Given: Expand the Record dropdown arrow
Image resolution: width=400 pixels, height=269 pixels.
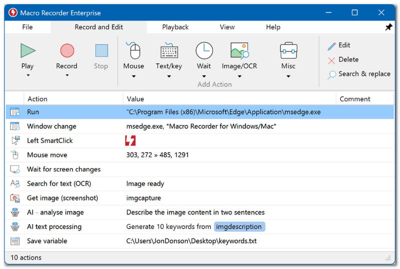Looking at the screenshot, I should 67,75.
